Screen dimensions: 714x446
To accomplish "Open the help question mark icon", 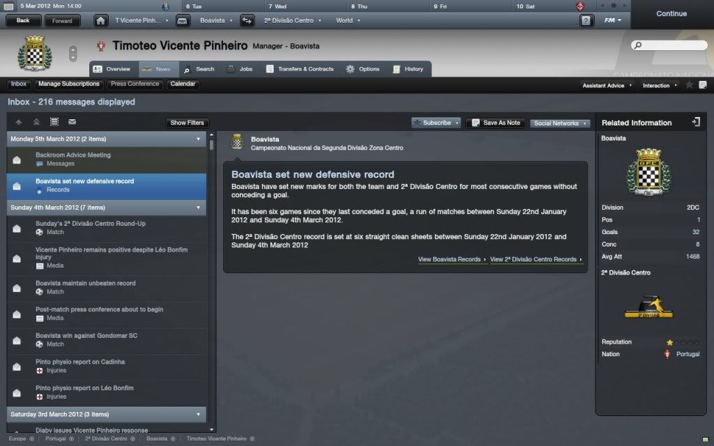I will 586,21.
